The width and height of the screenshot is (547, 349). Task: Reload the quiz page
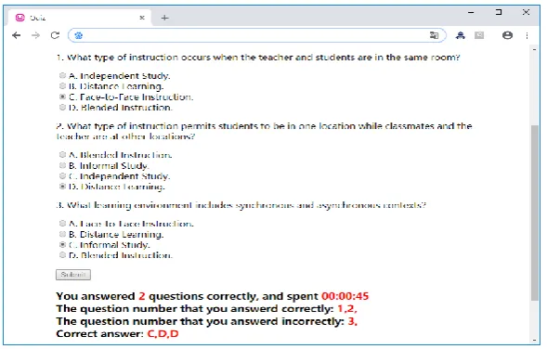55,35
